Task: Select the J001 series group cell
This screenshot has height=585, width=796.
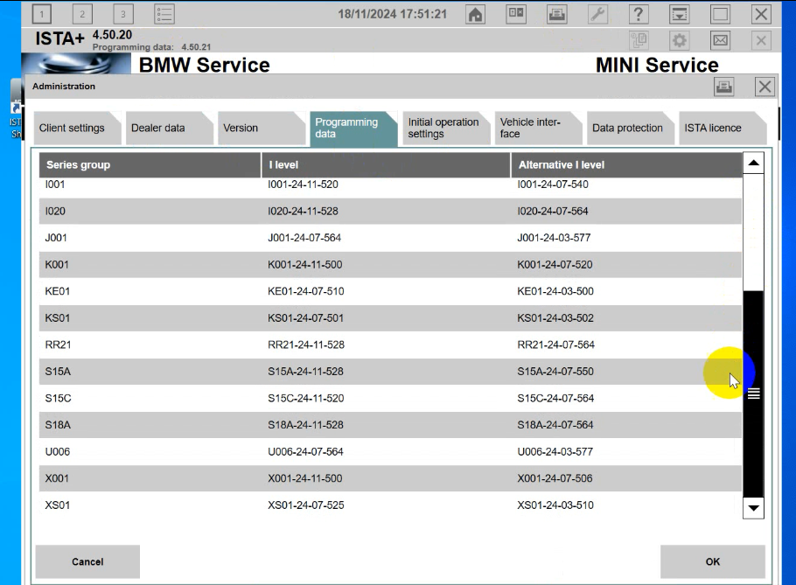Action: click(x=56, y=238)
